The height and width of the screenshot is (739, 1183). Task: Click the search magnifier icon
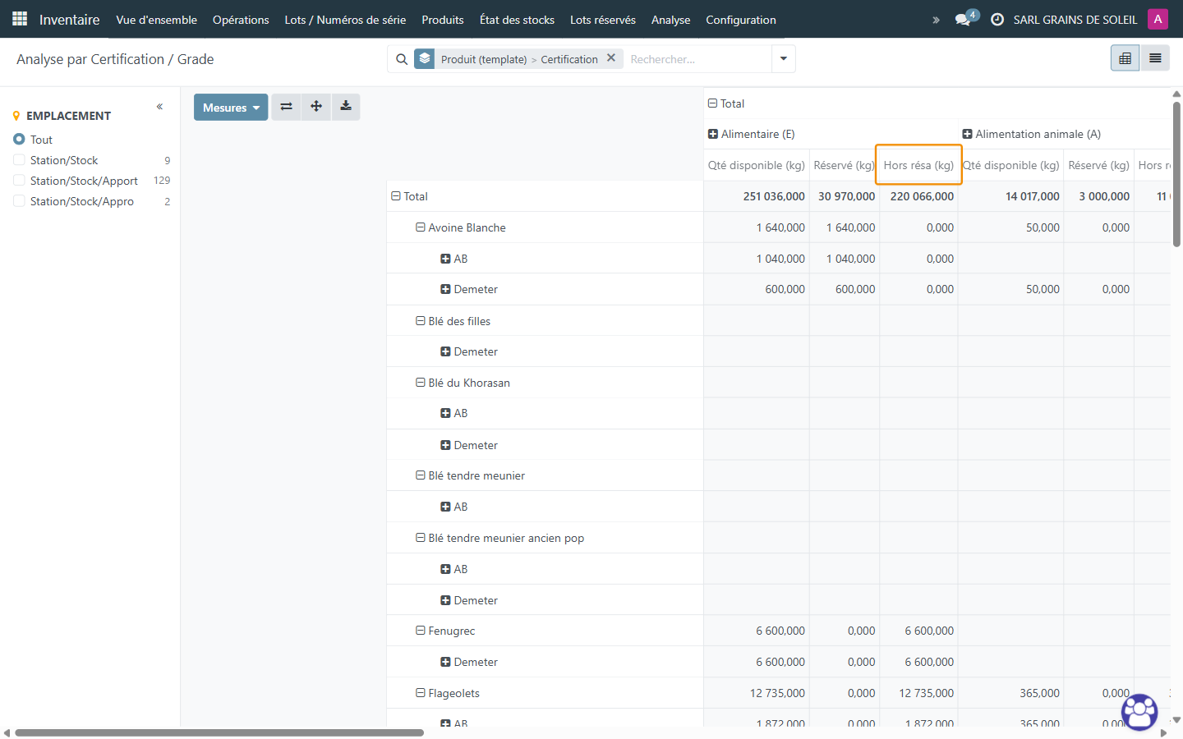pyautogui.click(x=402, y=59)
